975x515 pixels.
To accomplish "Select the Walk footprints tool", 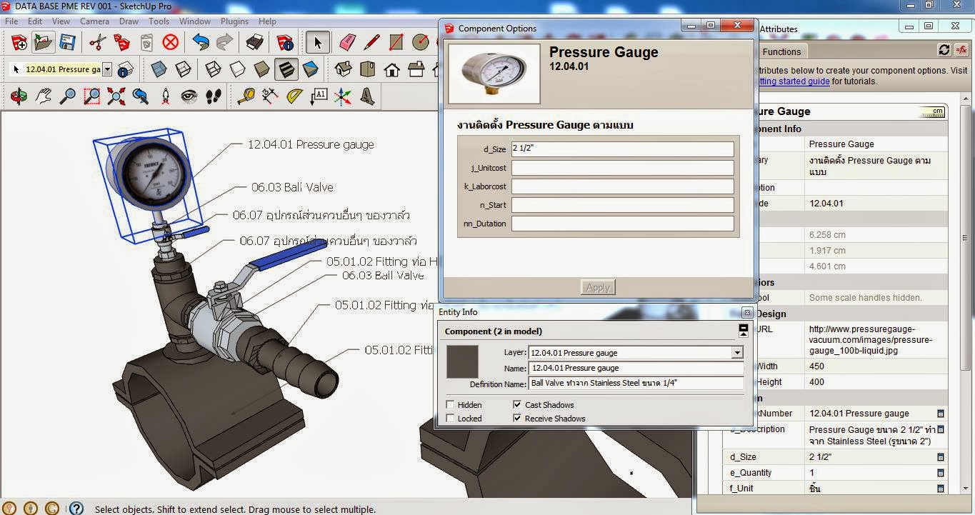I will 214,96.
